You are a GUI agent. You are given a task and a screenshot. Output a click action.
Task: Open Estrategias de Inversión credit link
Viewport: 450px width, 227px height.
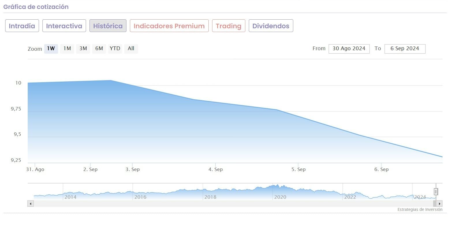(420, 210)
